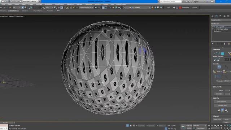Toggle the ribbon display button after Populate

coord(58,10)
